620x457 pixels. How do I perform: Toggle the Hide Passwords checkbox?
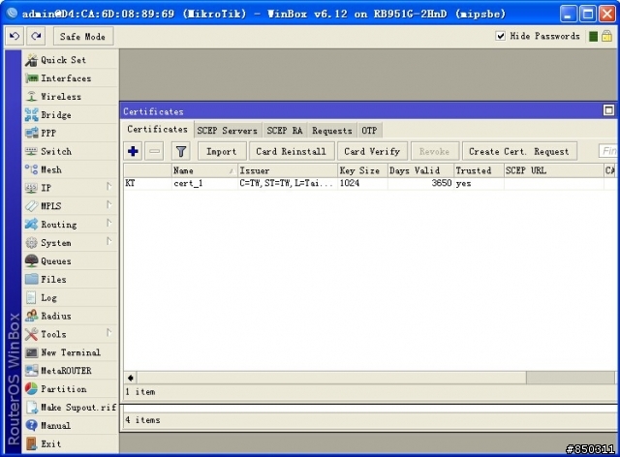tap(500, 36)
